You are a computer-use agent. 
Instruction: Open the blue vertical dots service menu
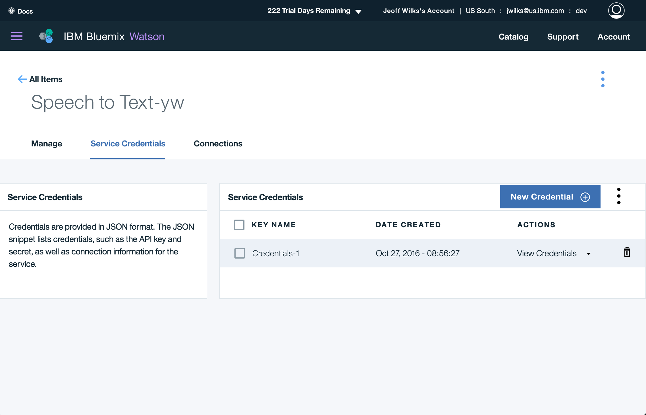(x=603, y=79)
